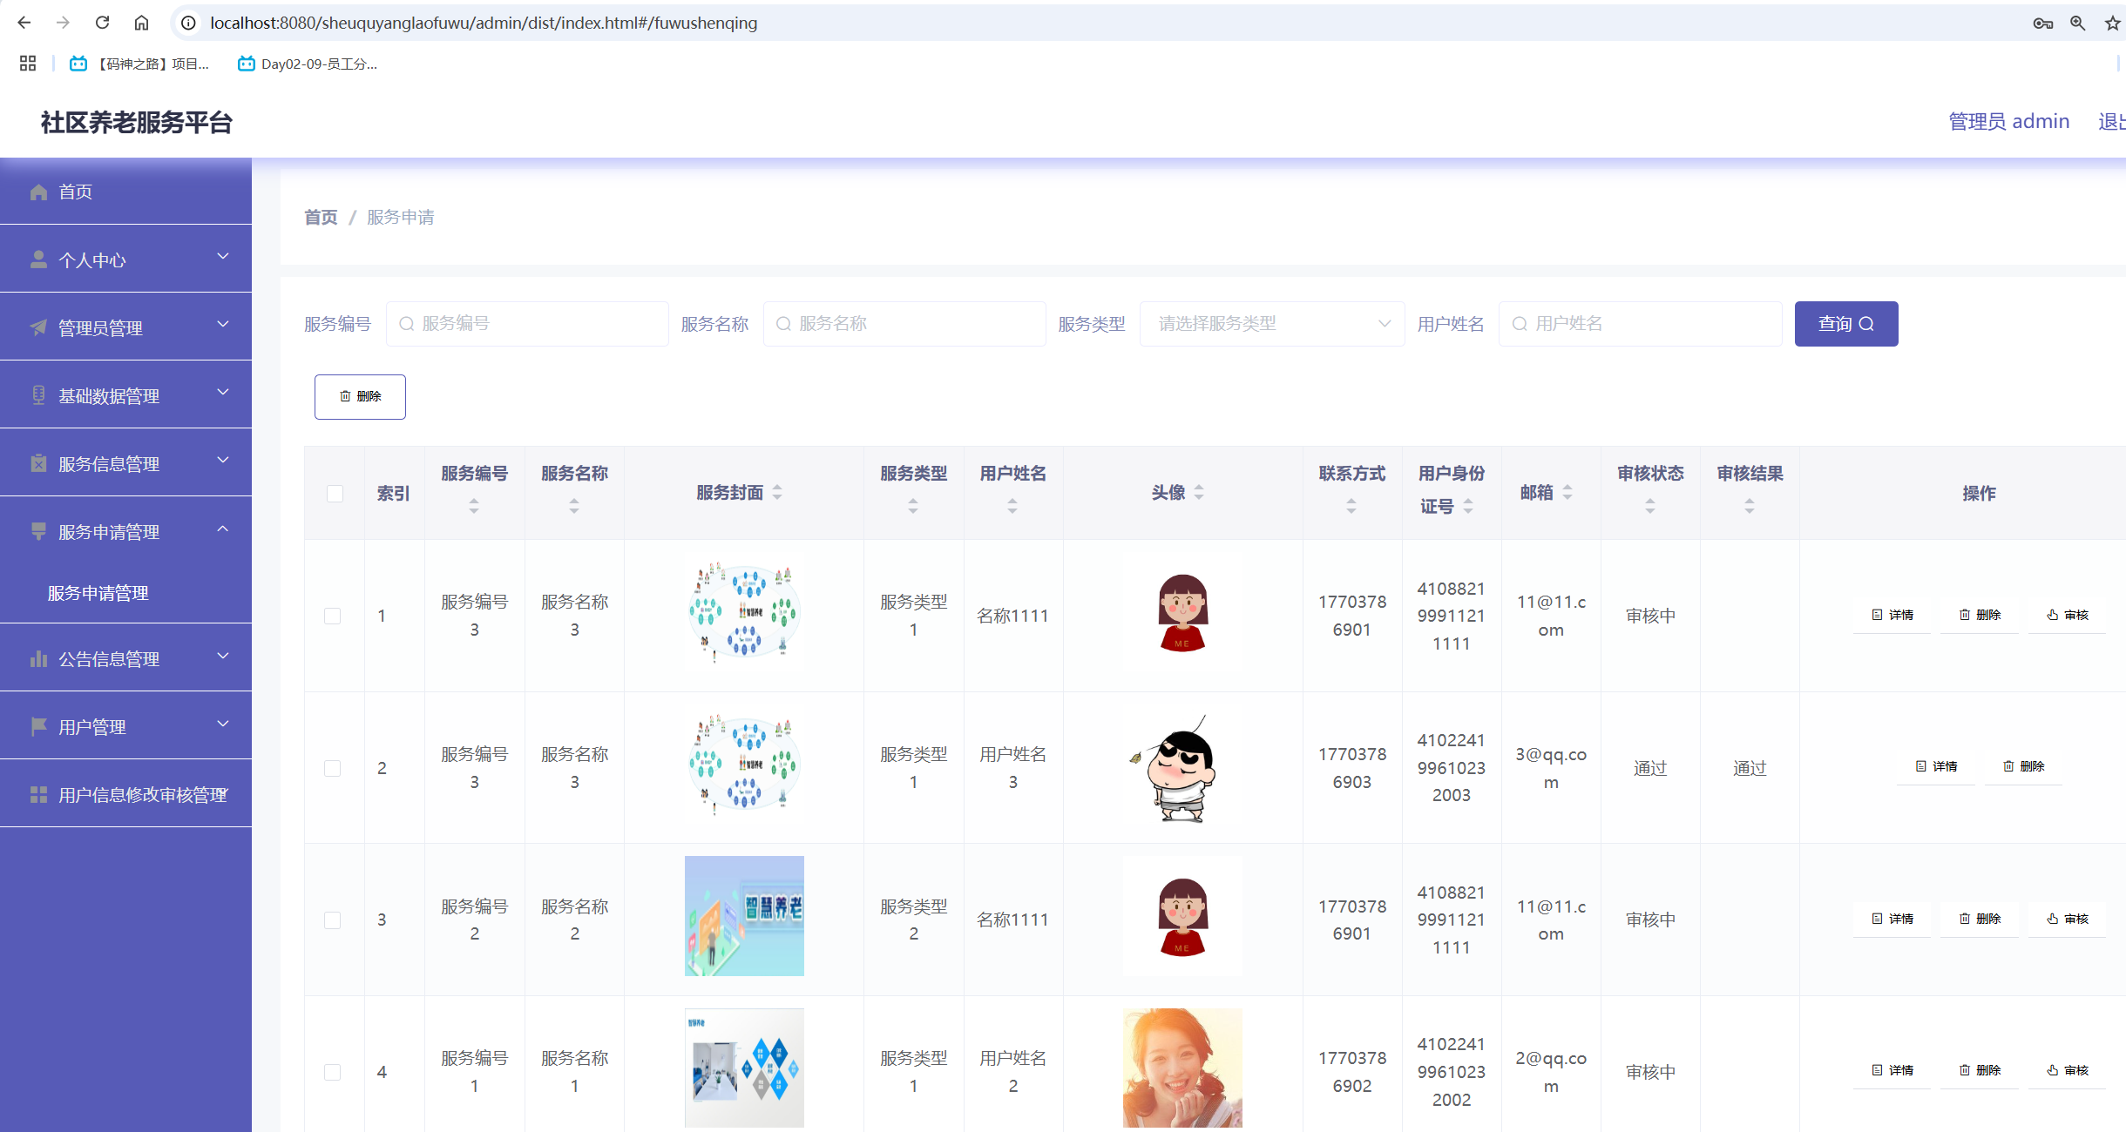Image resolution: width=2126 pixels, height=1132 pixels.
Task: Open the browser apps grid icon
Action: tap(28, 64)
